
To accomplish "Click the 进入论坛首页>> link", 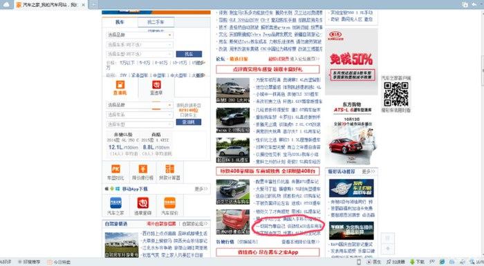I will pos(305,59).
